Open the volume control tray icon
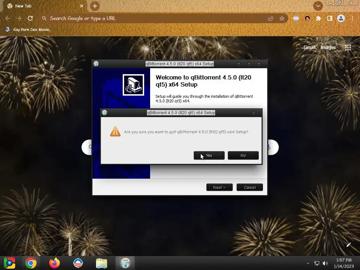 pyautogui.click(x=325, y=263)
